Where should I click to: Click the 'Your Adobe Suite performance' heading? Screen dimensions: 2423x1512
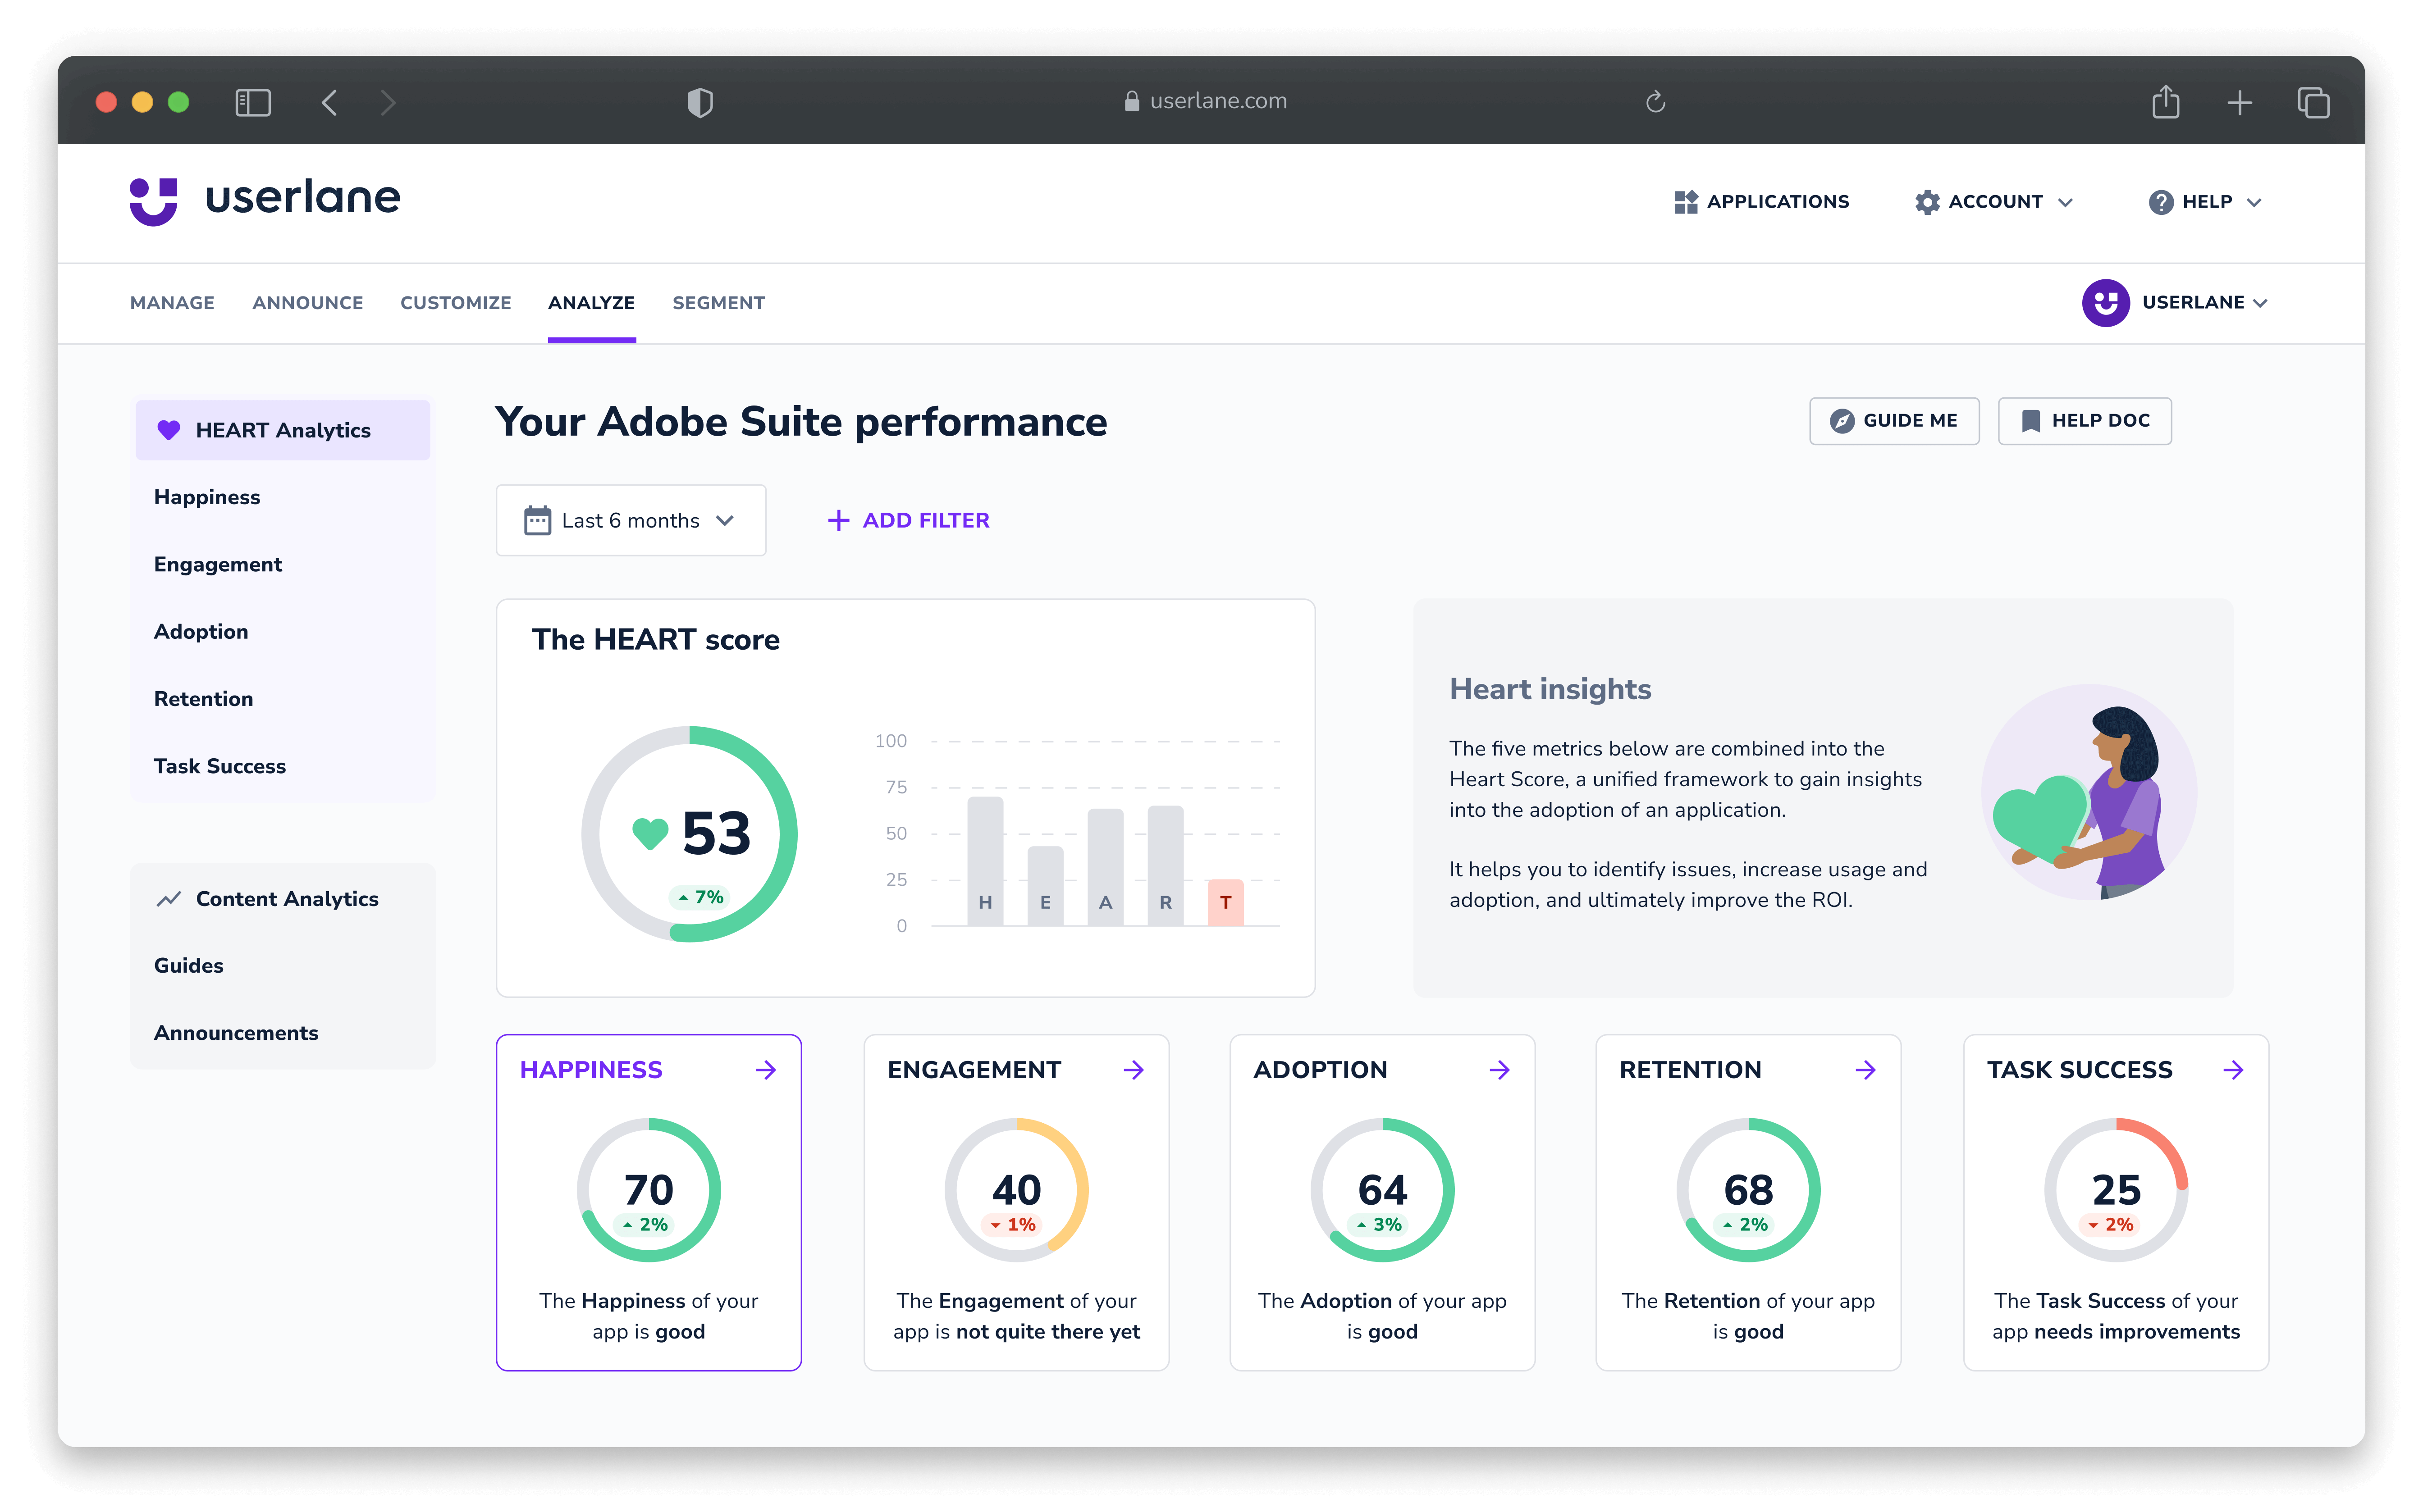pyautogui.click(x=801, y=422)
